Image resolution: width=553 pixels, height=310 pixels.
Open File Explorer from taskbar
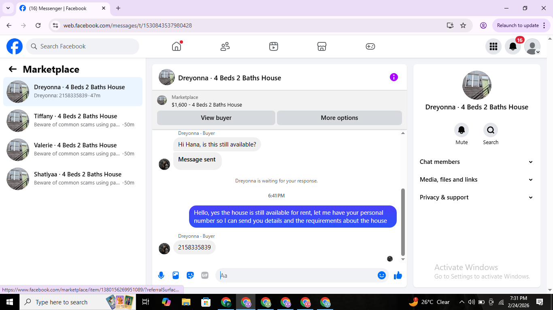(x=186, y=302)
